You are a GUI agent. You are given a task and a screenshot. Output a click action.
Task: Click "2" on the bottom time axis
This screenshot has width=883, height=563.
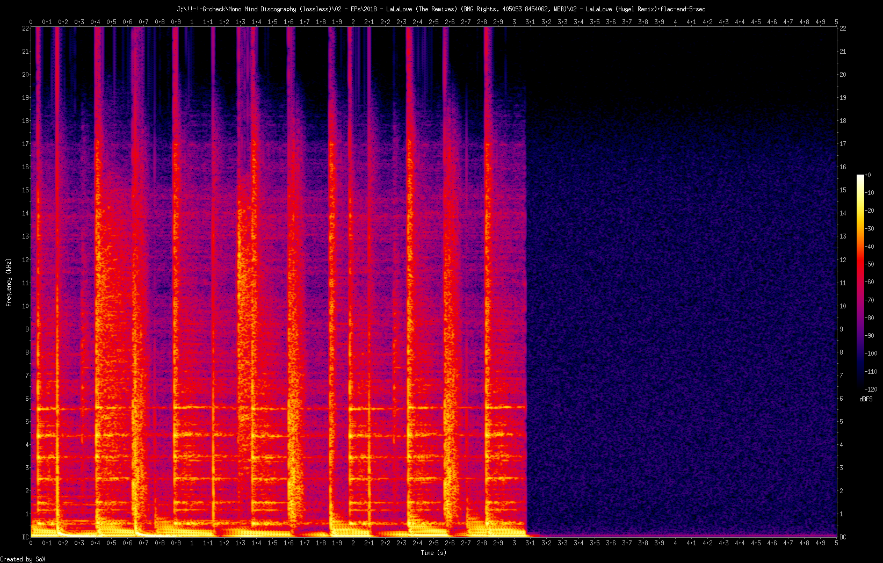pyautogui.click(x=353, y=543)
